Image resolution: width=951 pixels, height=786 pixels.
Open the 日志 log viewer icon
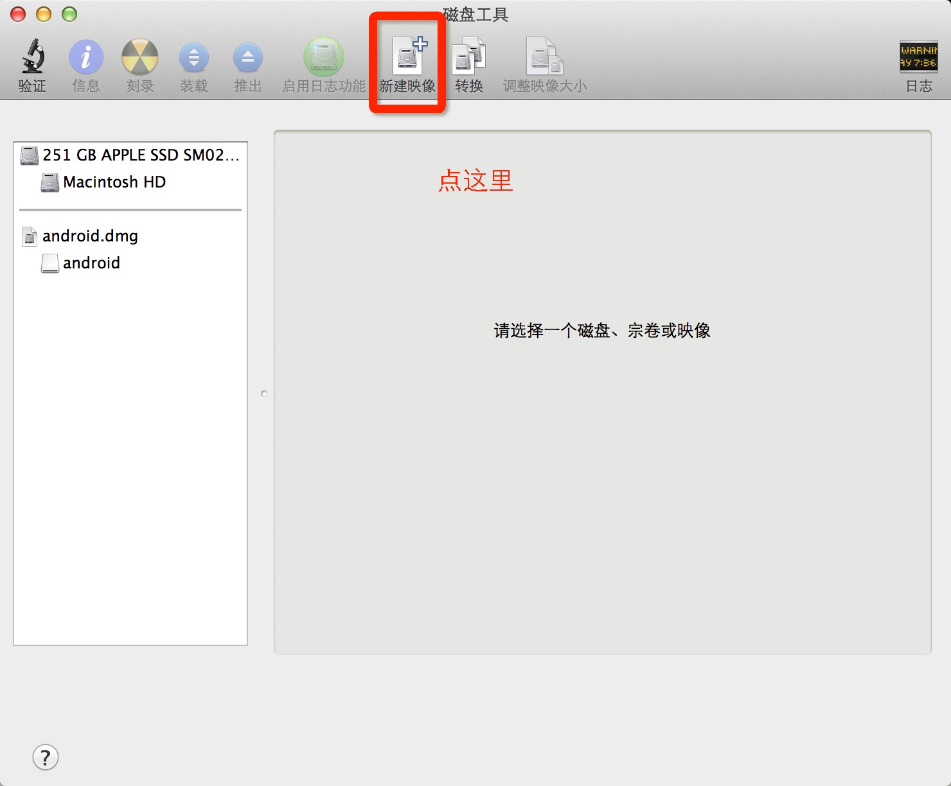(x=918, y=57)
